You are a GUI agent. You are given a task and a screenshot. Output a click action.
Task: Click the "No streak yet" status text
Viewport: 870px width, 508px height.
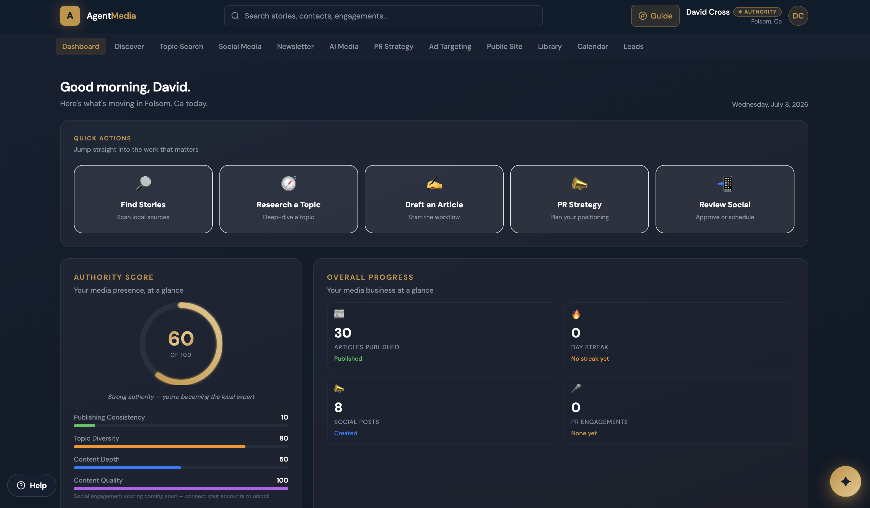click(590, 359)
